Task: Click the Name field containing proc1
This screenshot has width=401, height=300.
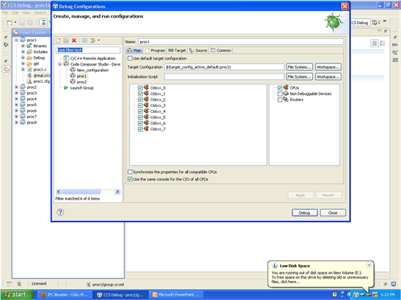Action: (x=241, y=42)
